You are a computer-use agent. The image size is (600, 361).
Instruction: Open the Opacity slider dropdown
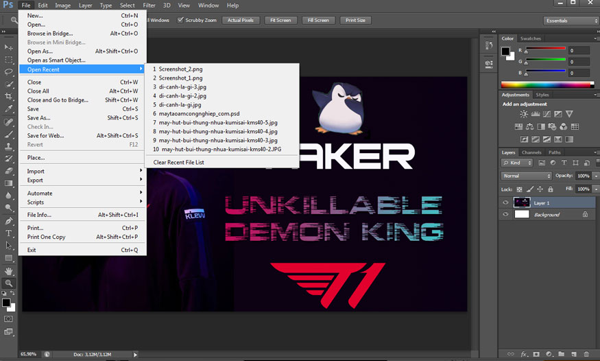596,176
